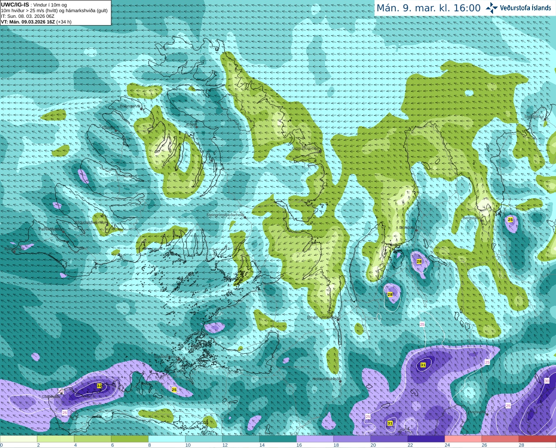Click the 0–2 m/s pale yellow legend swatch
The height and width of the screenshot is (448, 556).
(19, 439)
